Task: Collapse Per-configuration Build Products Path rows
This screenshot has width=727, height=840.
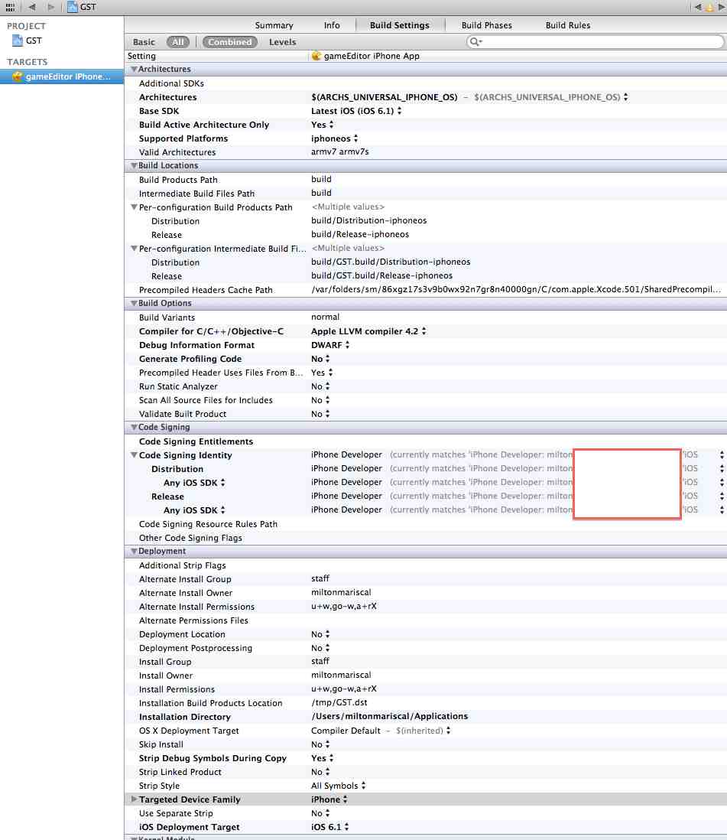Action: (134, 207)
